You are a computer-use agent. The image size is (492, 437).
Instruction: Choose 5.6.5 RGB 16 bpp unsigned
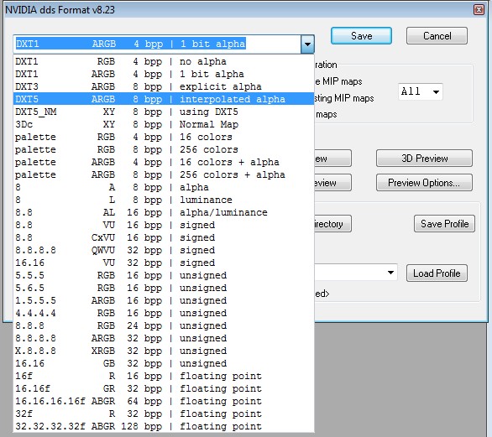tap(164, 288)
